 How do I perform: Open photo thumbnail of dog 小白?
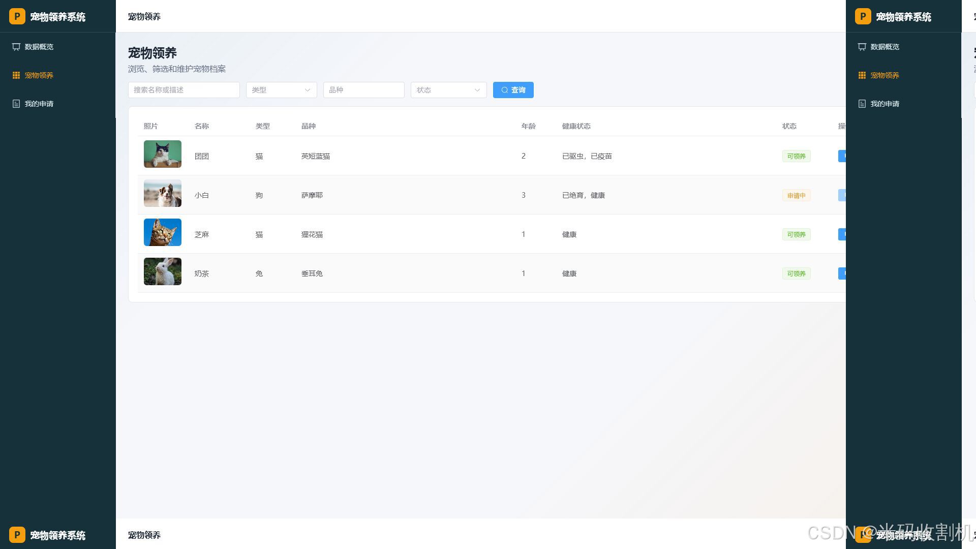click(163, 193)
